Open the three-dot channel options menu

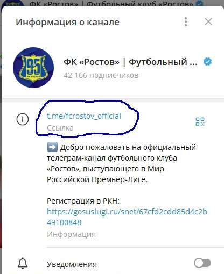(186, 22)
